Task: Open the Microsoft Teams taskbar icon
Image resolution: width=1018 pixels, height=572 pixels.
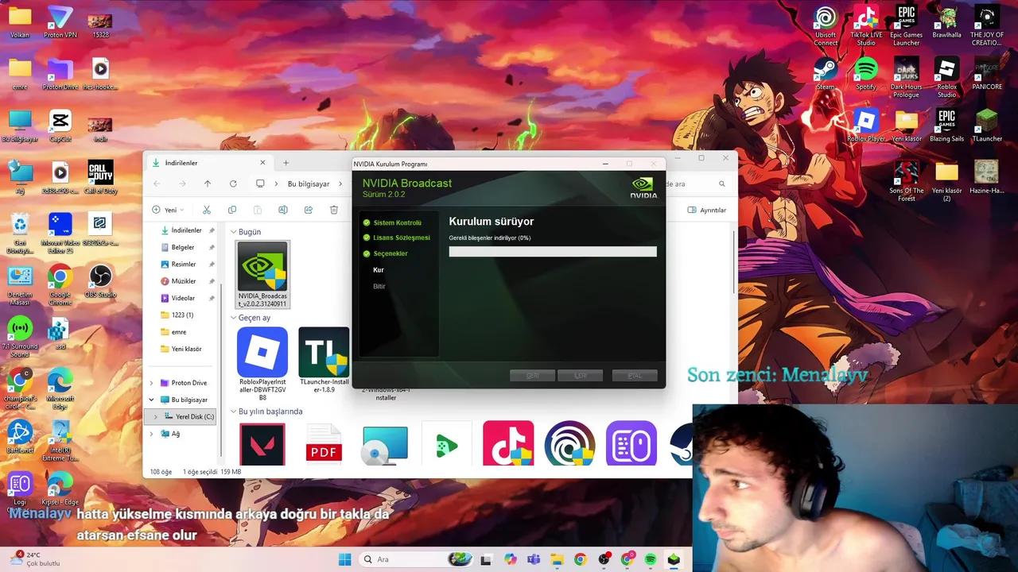Action: [x=533, y=559]
